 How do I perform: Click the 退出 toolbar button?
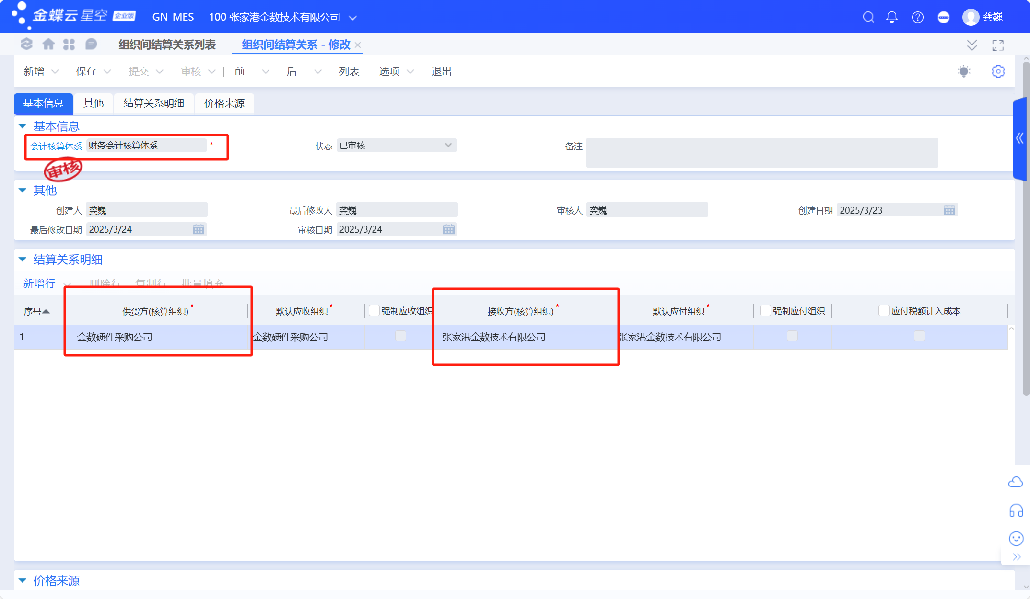tap(441, 71)
